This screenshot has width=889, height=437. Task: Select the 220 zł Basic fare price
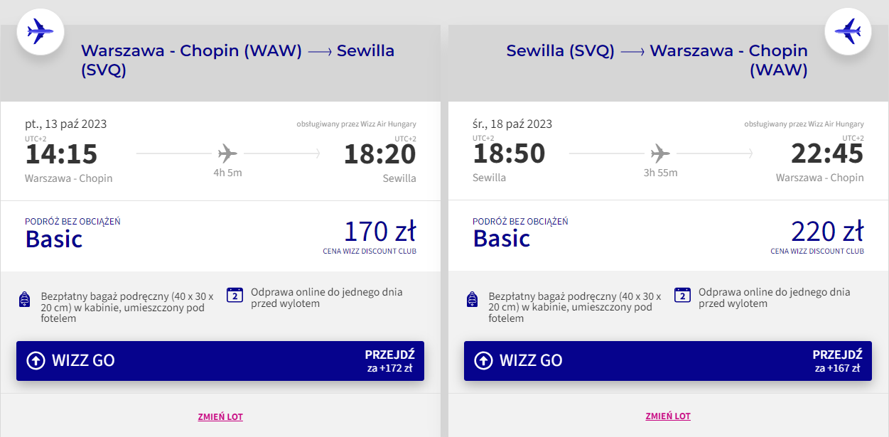click(827, 232)
